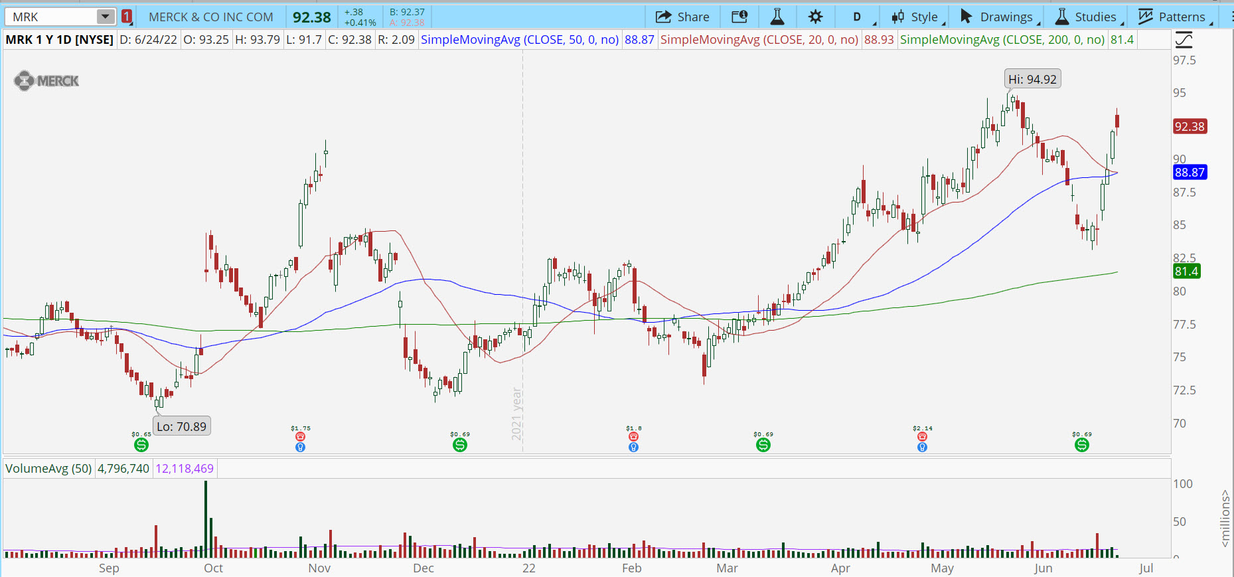This screenshot has width=1234, height=577.
Task: Click the MERCK & CO INC COM name
Action: (x=211, y=17)
